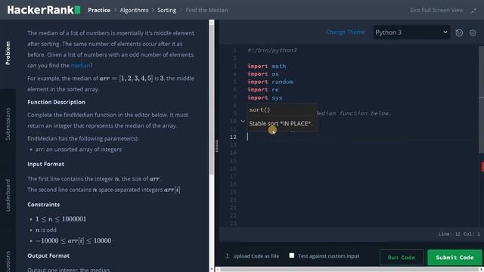Open the Problem side tab
The image size is (484, 272).
pos(8,53)
